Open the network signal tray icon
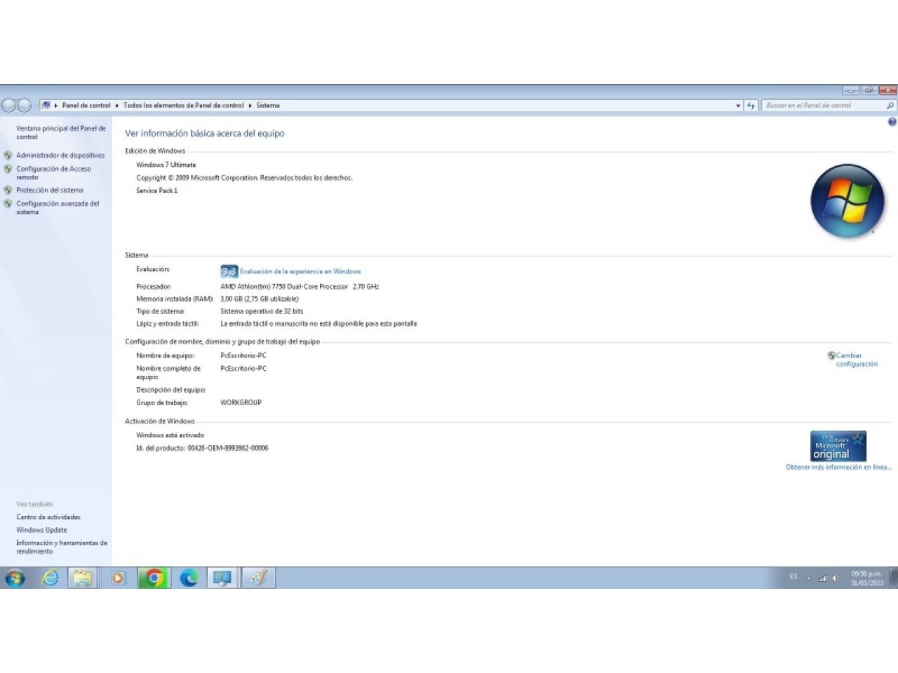 point(823,578)
